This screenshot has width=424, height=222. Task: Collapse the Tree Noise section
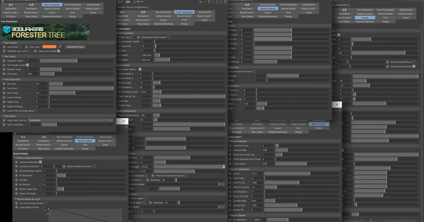coord(3,116)
